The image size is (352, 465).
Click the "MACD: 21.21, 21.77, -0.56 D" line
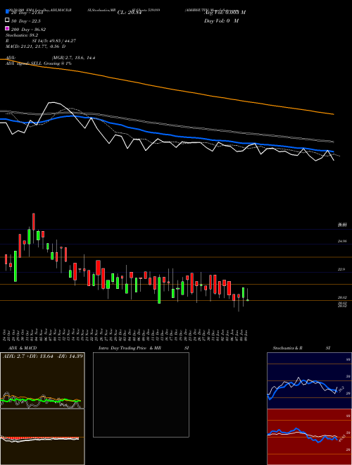(36, 46)
